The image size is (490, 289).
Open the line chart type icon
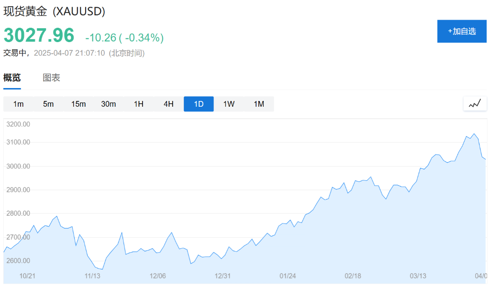(475, 103)
